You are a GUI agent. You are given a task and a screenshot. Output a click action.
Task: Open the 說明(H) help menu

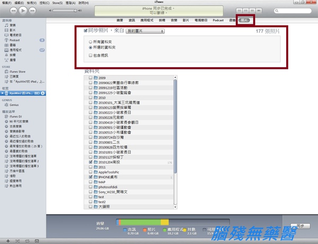pos(84,3)
